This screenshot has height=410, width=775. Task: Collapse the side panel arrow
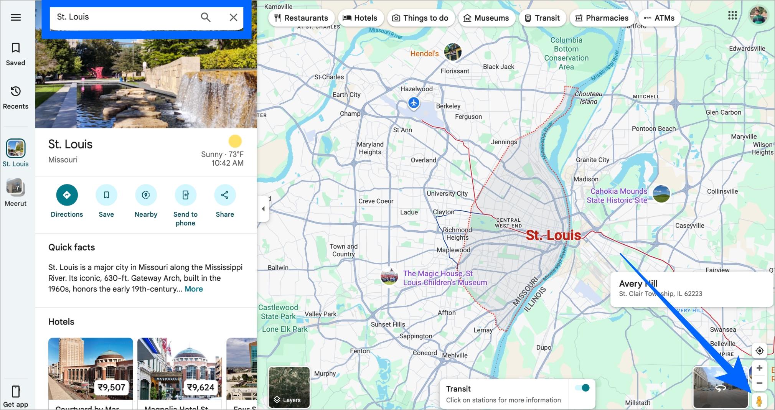point(263,209)
